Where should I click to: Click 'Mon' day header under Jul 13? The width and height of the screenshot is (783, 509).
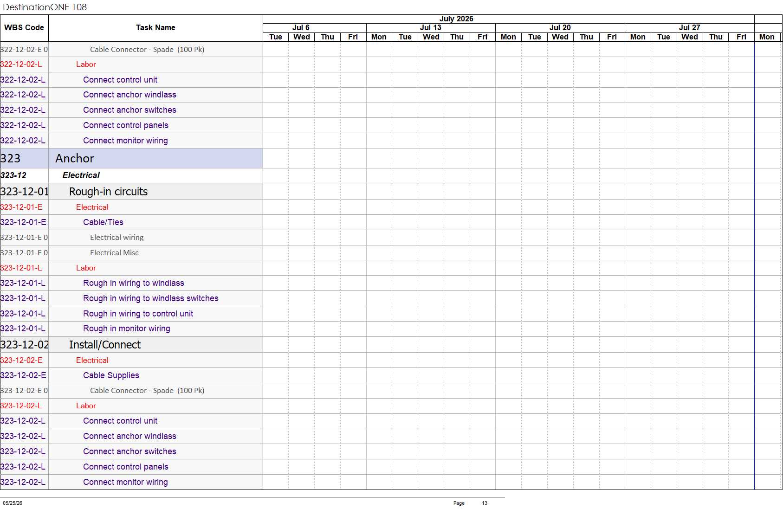379,37
